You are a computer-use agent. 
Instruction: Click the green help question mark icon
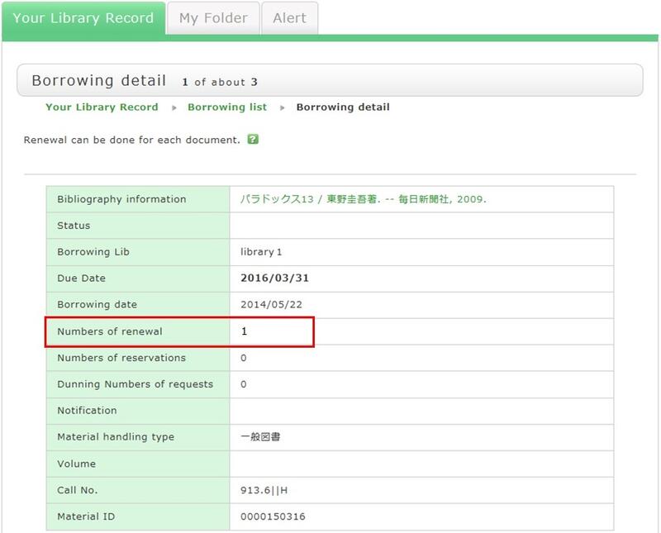point(253,140)
